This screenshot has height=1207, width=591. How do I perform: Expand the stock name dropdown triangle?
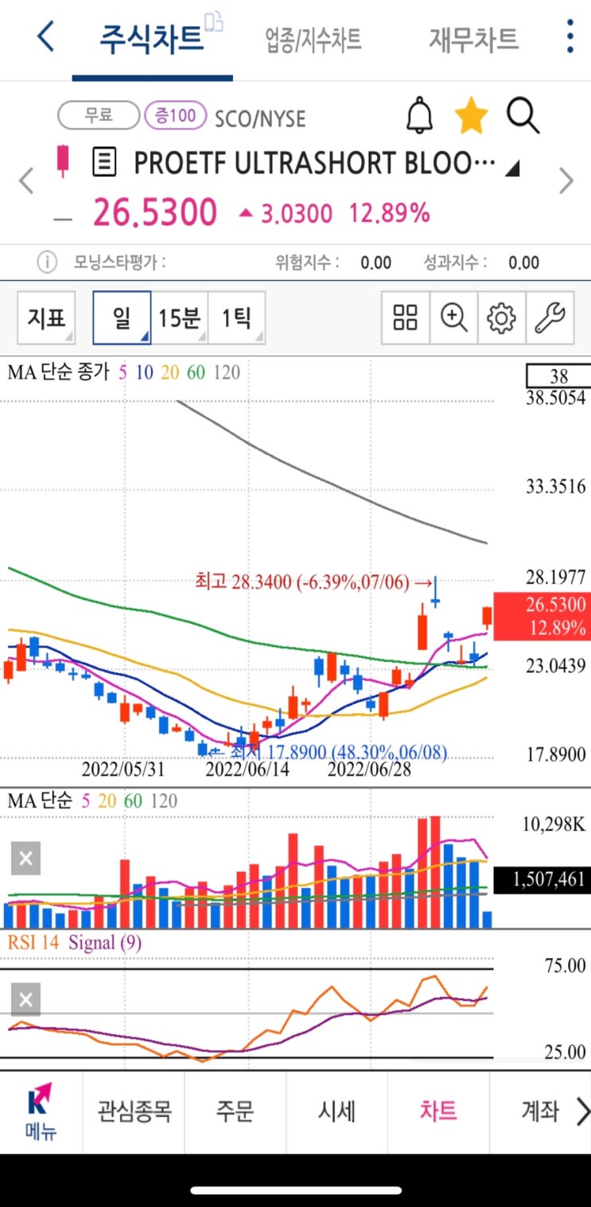pyautogui.click(x=512, y=168)
